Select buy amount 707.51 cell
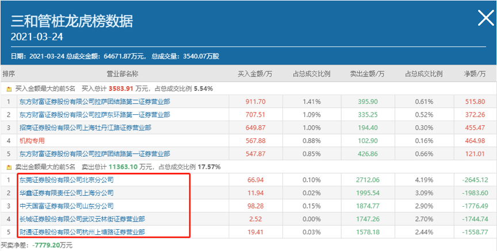The height and width of the screenshot is (251, 497). tap(255, 115)
